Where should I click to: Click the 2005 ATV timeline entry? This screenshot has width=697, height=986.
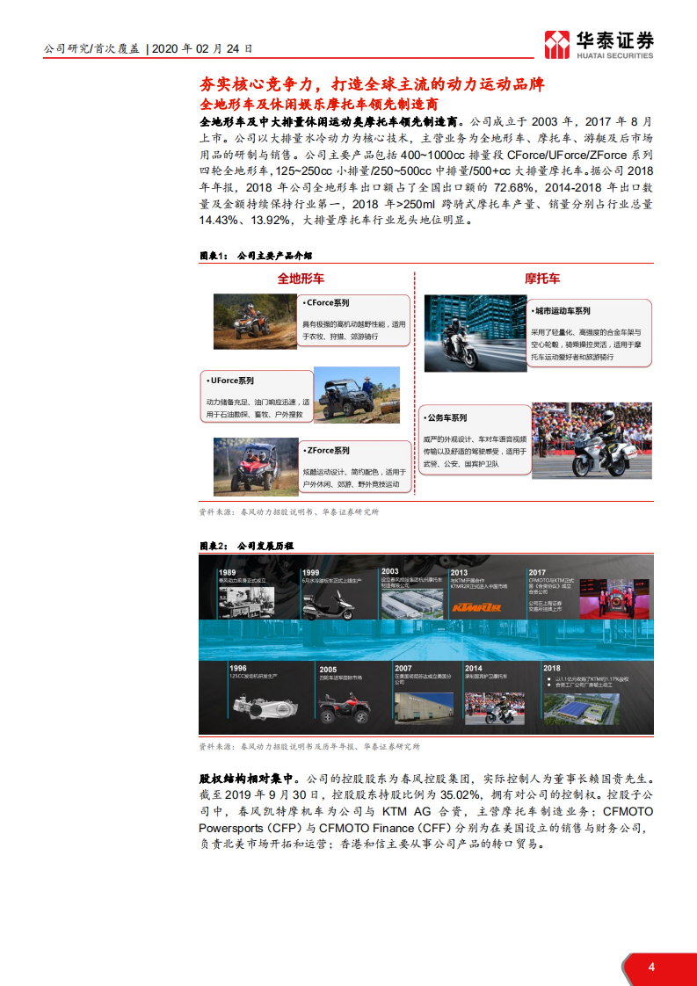[344, 694]
